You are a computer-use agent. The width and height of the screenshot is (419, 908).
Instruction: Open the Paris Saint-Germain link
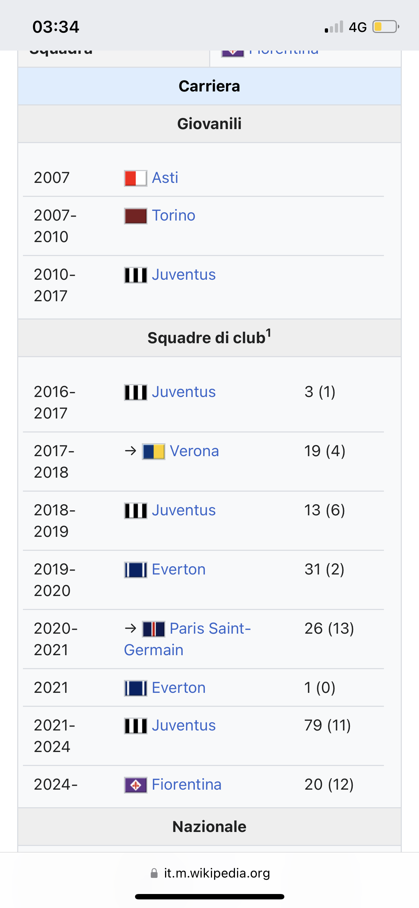tap(187, 639)
